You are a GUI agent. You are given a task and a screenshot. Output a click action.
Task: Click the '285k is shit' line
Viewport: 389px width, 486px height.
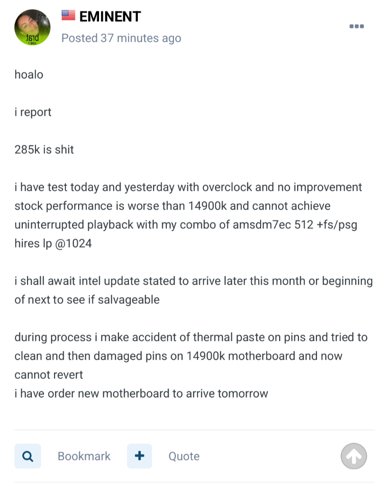click(44, 150)
